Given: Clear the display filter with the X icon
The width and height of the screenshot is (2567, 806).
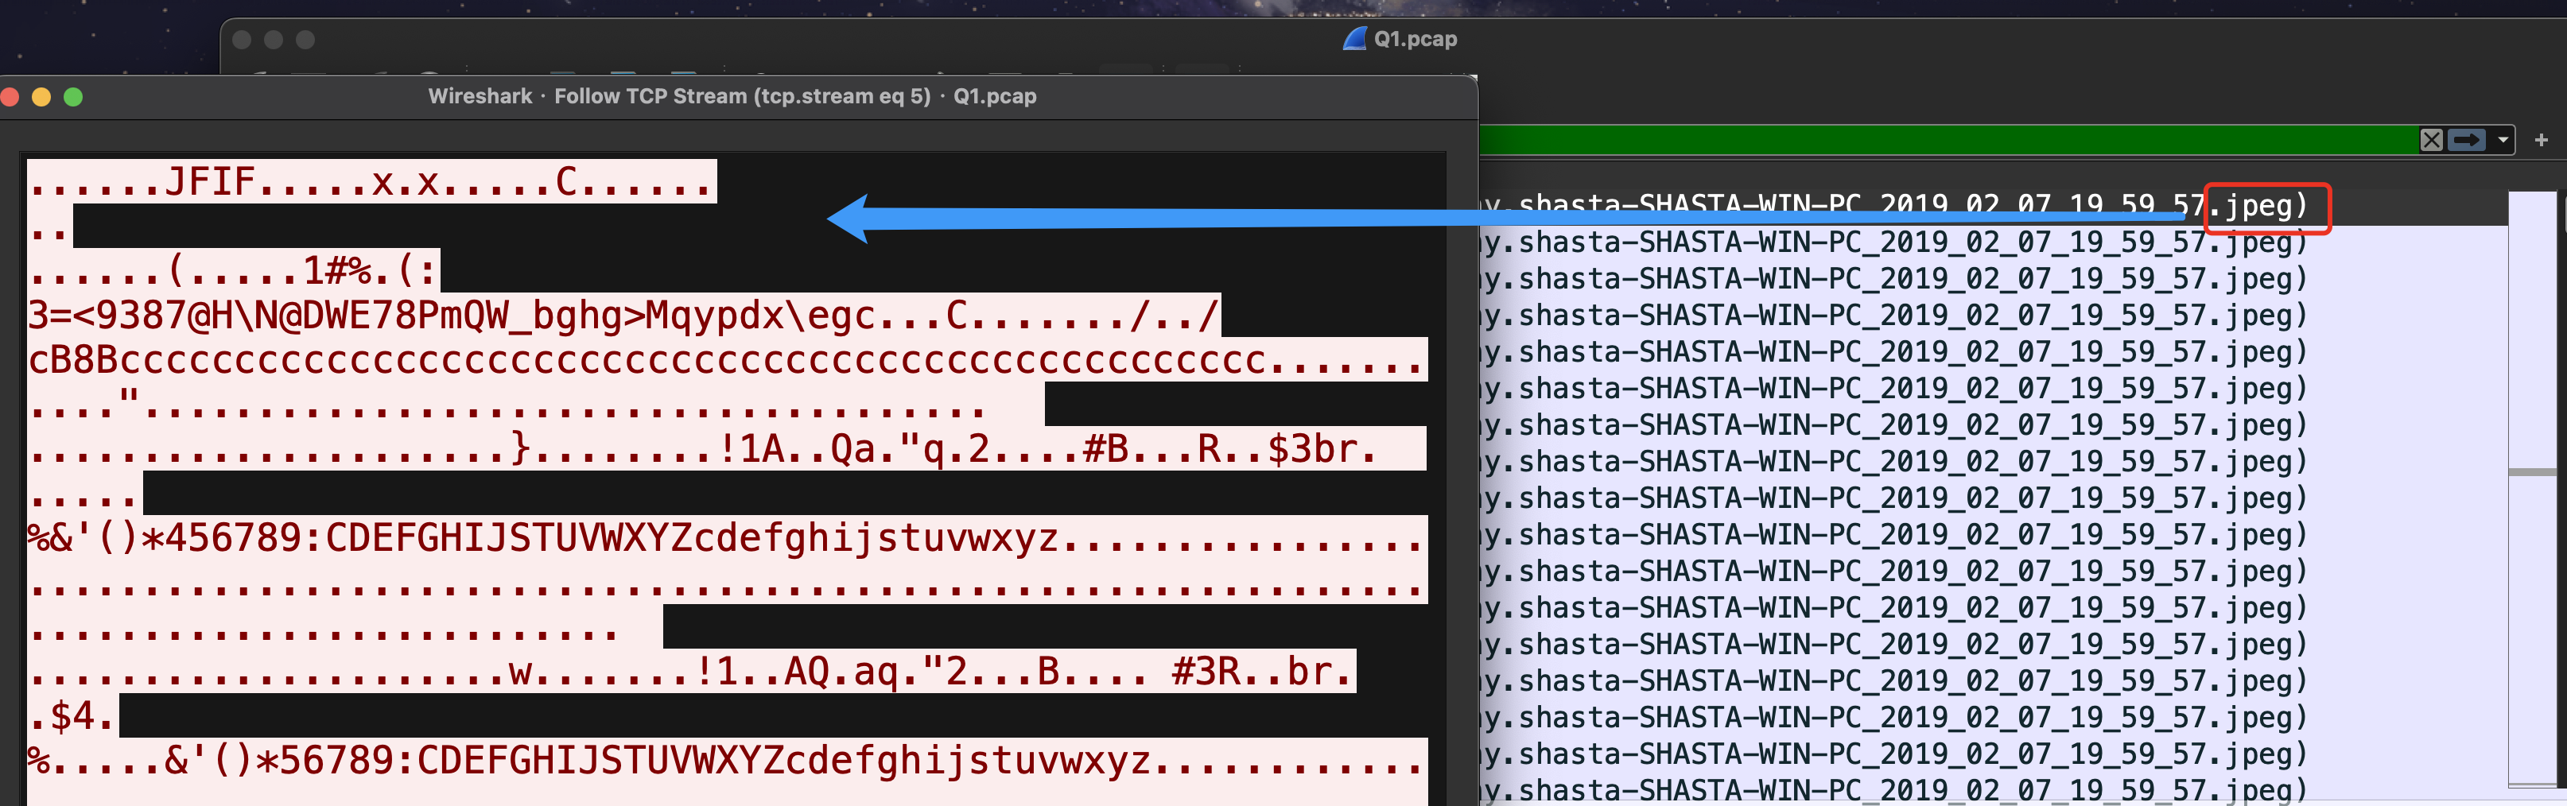Looking at the screenshot, I should [2430, 141].
